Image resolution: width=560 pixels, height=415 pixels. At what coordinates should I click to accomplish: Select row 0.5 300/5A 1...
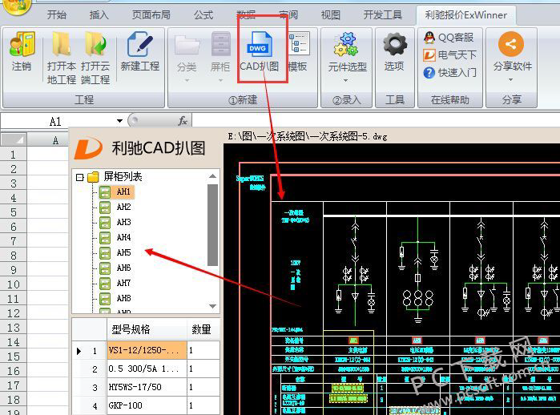[x=147, y=369]
